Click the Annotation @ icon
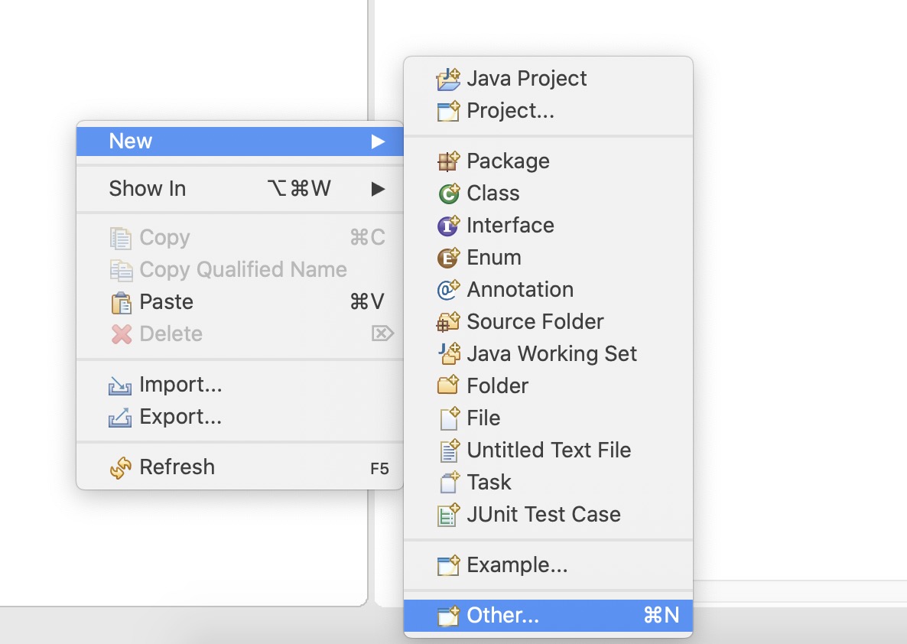This screenshot has width=907, height=644. pyautogui.click(x=448, y=290)
